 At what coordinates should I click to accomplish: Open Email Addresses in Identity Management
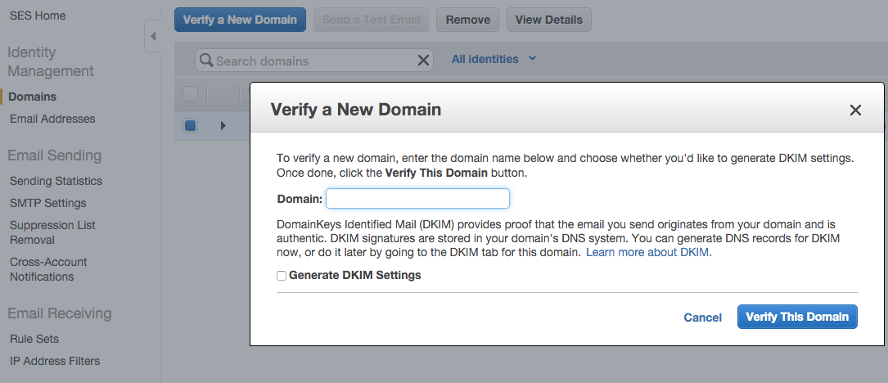[x=52, y=119]
